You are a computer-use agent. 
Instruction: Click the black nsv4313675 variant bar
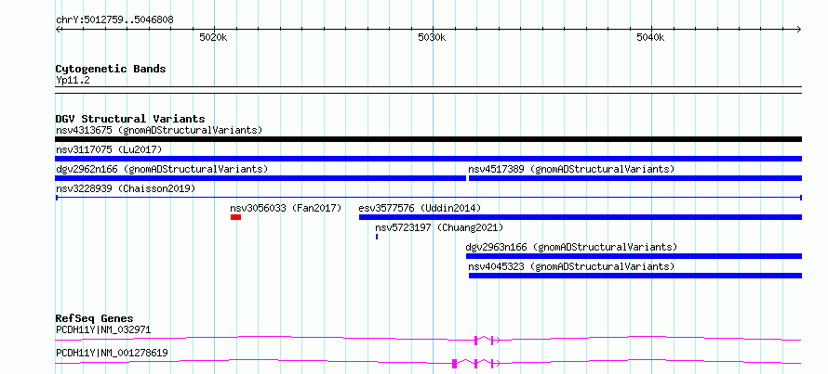click(x=428, y=139)
